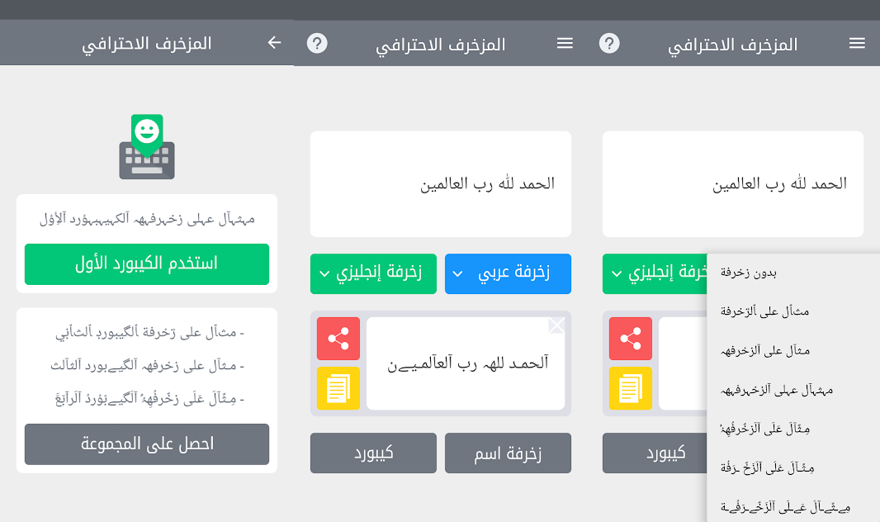
Task: Open help question mark icon in middle screen
Action: click(x=317, y=43)
